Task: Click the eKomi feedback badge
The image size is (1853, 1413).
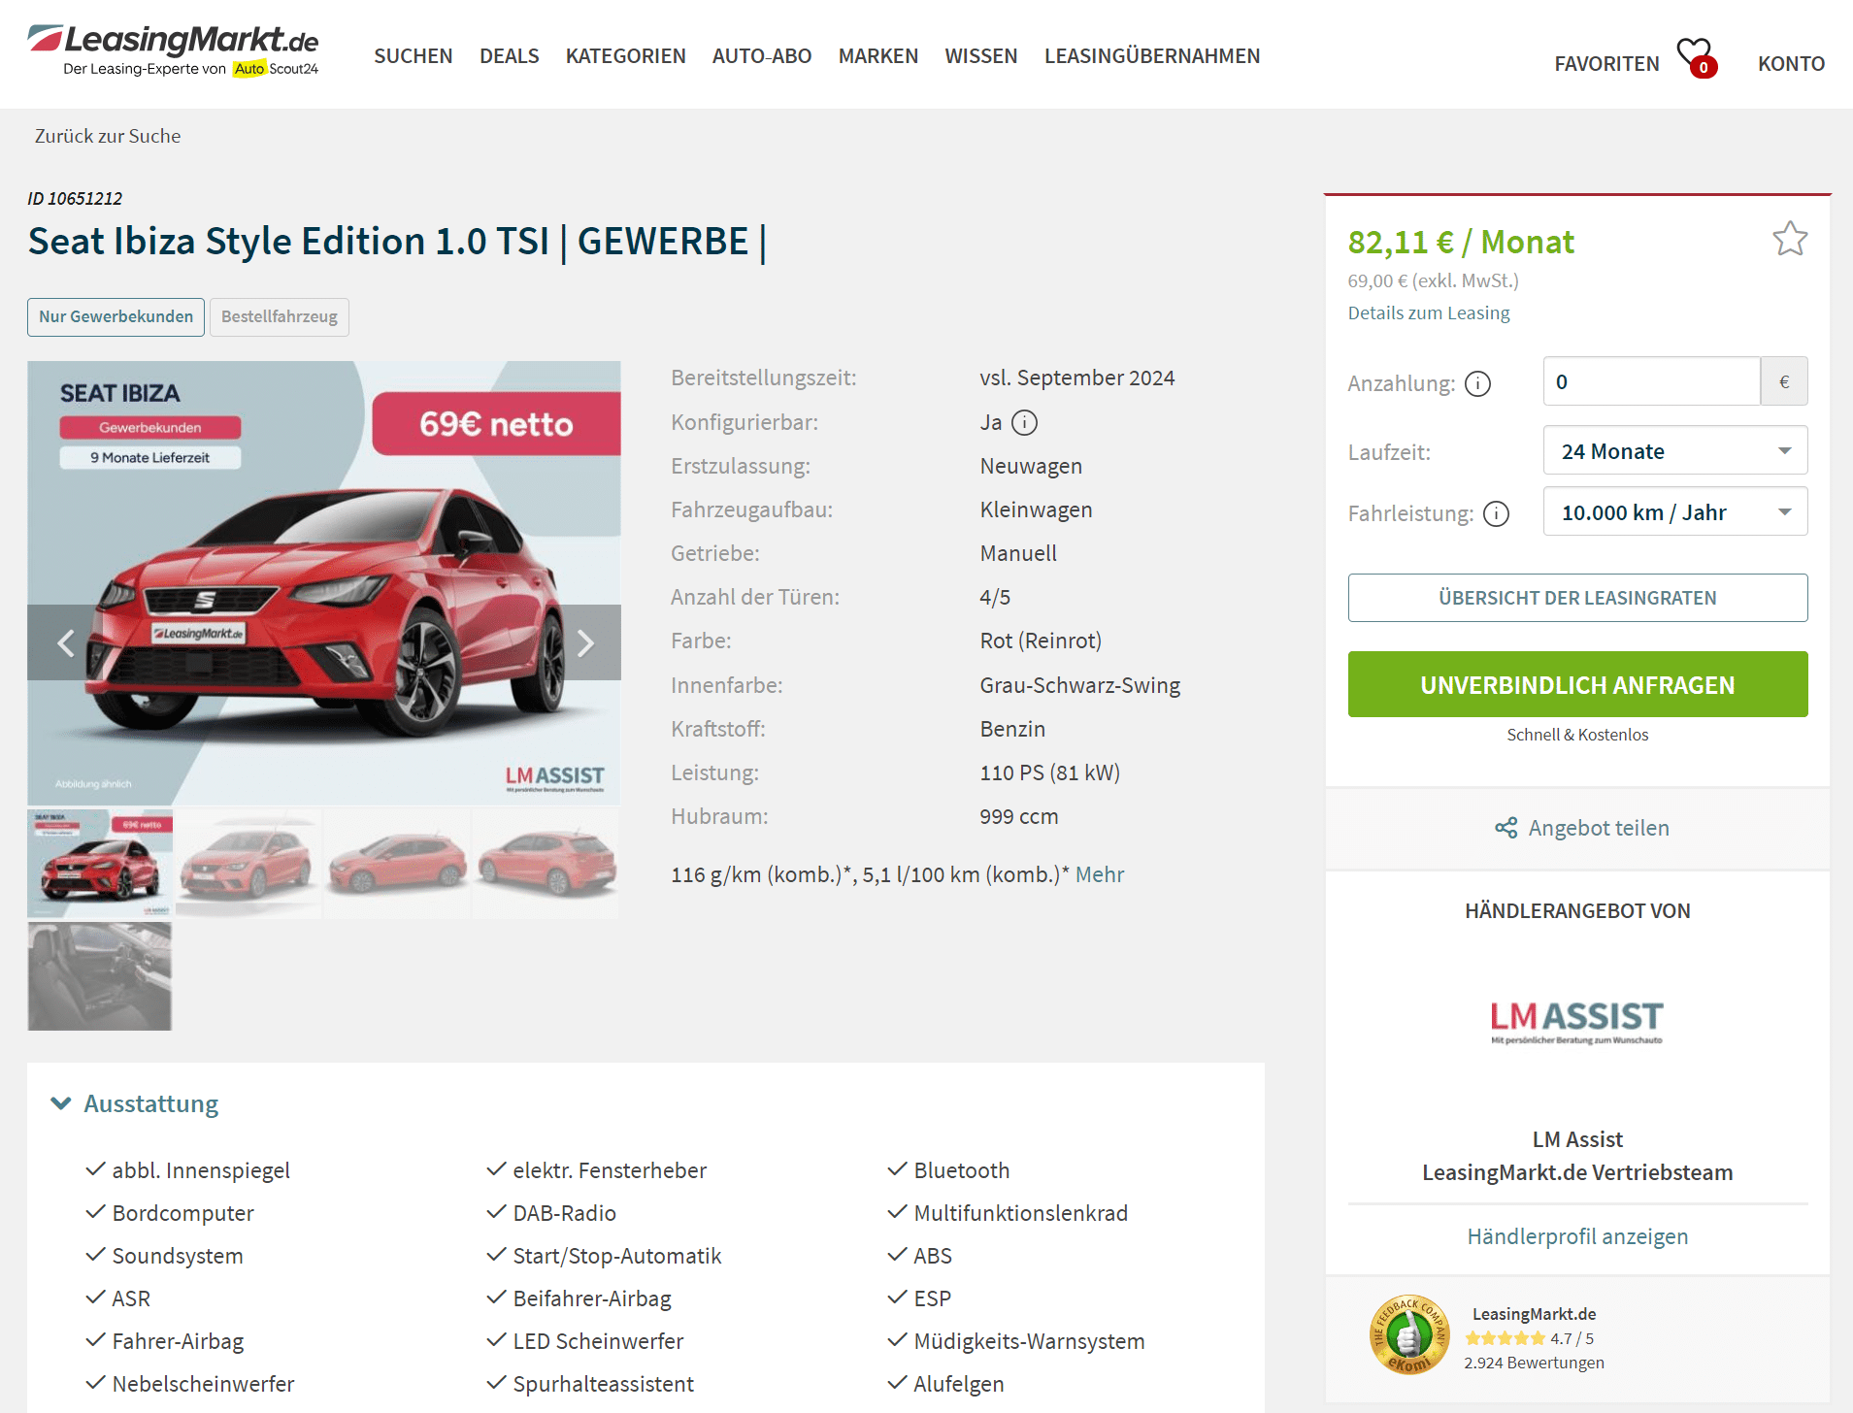Action: pyautogui.click(x=1408, y=1335)
